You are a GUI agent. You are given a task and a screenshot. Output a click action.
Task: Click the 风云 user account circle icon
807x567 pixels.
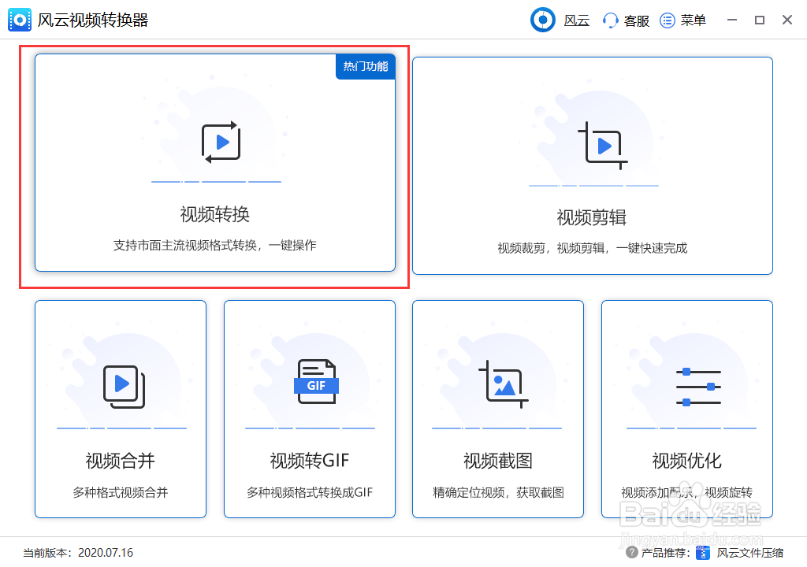[x=542, y=20]
